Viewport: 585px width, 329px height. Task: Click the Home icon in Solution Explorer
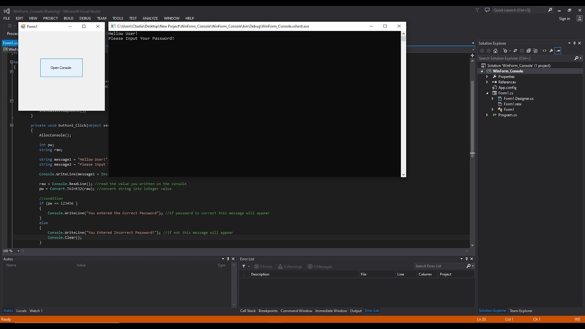(x=495, y=51)
